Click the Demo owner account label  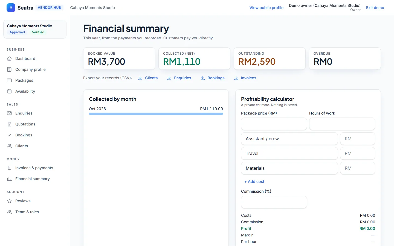click(325, 5)
